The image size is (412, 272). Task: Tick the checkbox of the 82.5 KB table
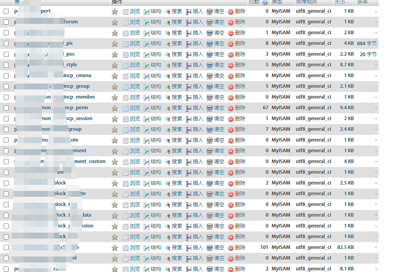click(x=6, y=247)
